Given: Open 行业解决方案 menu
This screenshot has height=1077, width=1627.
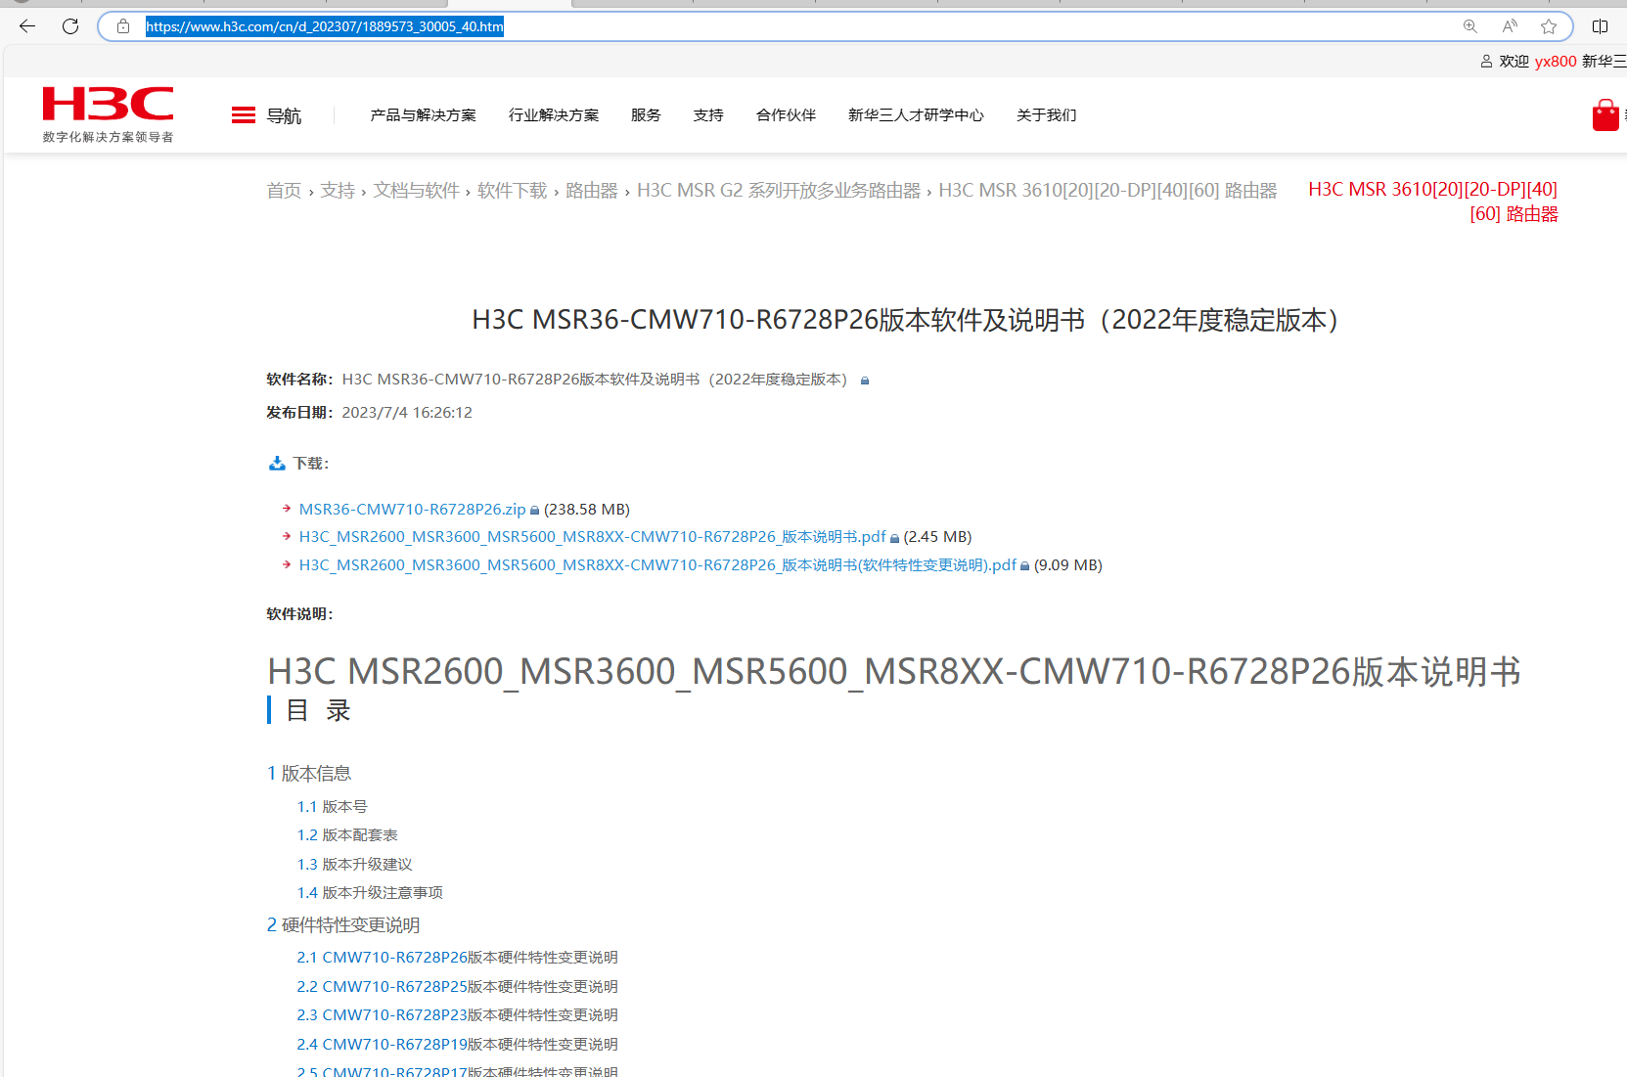Looking at the screenshot, I should click(554, 115).
